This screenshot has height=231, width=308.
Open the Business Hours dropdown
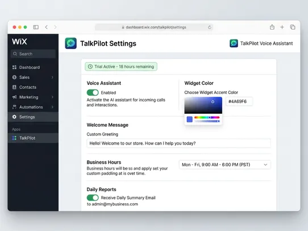(224, 164)
